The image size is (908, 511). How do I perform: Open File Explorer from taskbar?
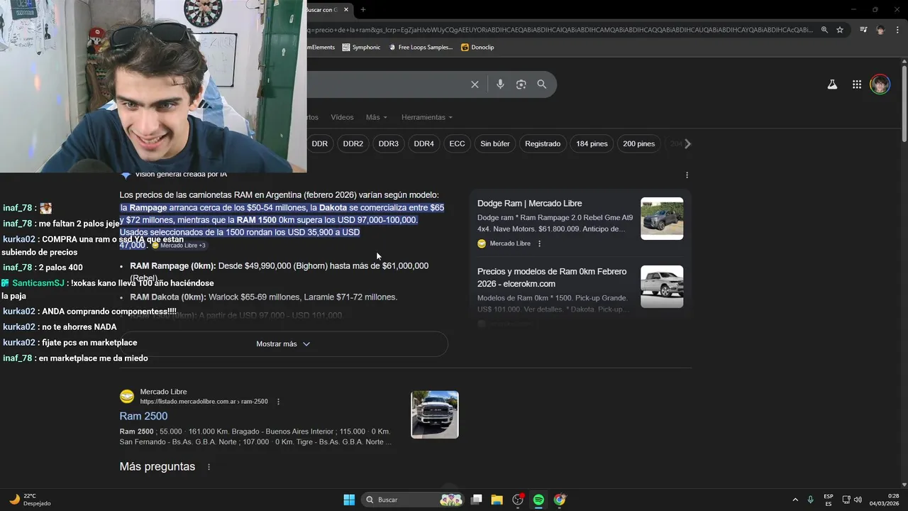tap(497, 500)
